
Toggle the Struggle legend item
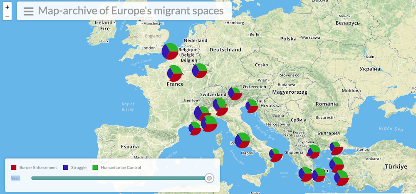click(79, 167)
